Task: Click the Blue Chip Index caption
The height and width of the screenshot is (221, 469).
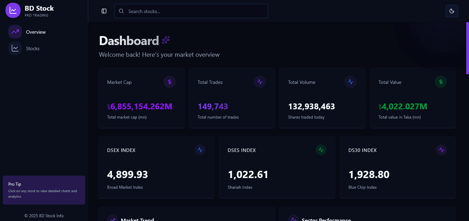Action: [x=363, y=187]
